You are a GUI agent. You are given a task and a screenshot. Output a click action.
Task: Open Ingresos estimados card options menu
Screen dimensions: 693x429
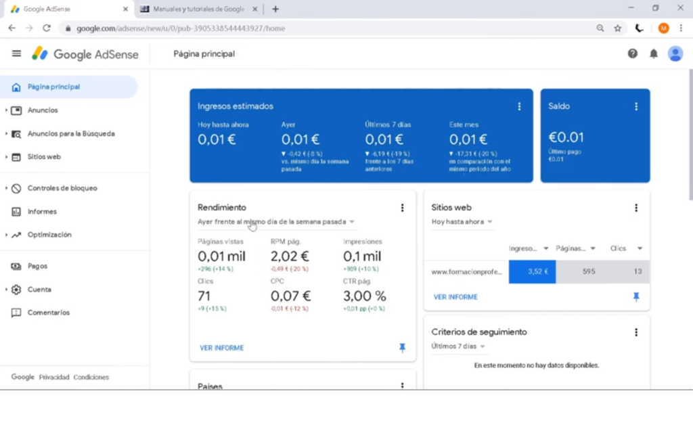coord(519,106)
